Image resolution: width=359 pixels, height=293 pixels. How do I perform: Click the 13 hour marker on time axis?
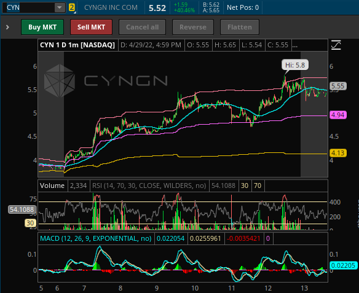[x=304, y=288]
